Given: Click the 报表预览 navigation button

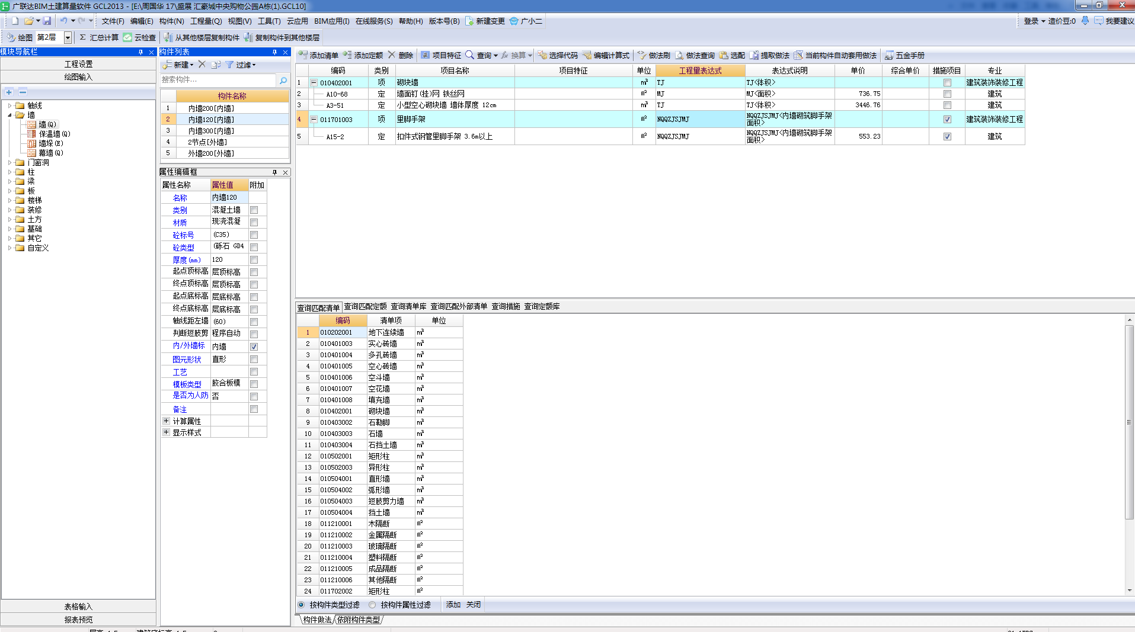Looking at the screenshot, I should [78, 620].
